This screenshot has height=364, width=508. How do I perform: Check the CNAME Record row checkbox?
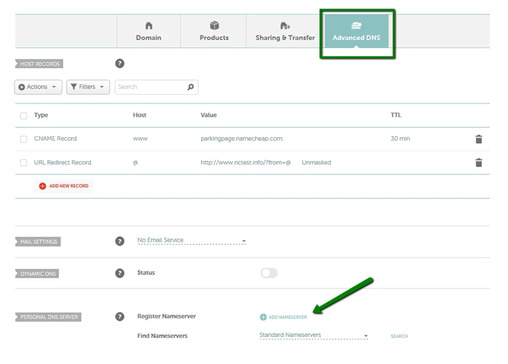point(23,139)
